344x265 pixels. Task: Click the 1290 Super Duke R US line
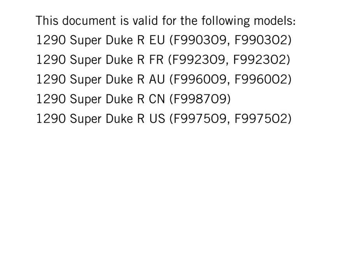pos(164,119)
